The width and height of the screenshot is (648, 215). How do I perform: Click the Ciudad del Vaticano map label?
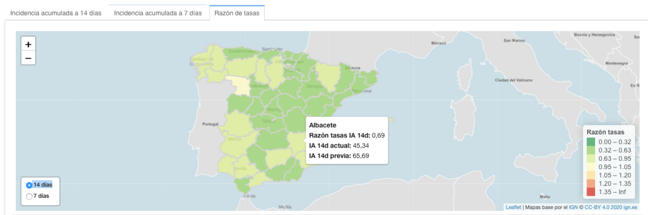tap(513, 80)
